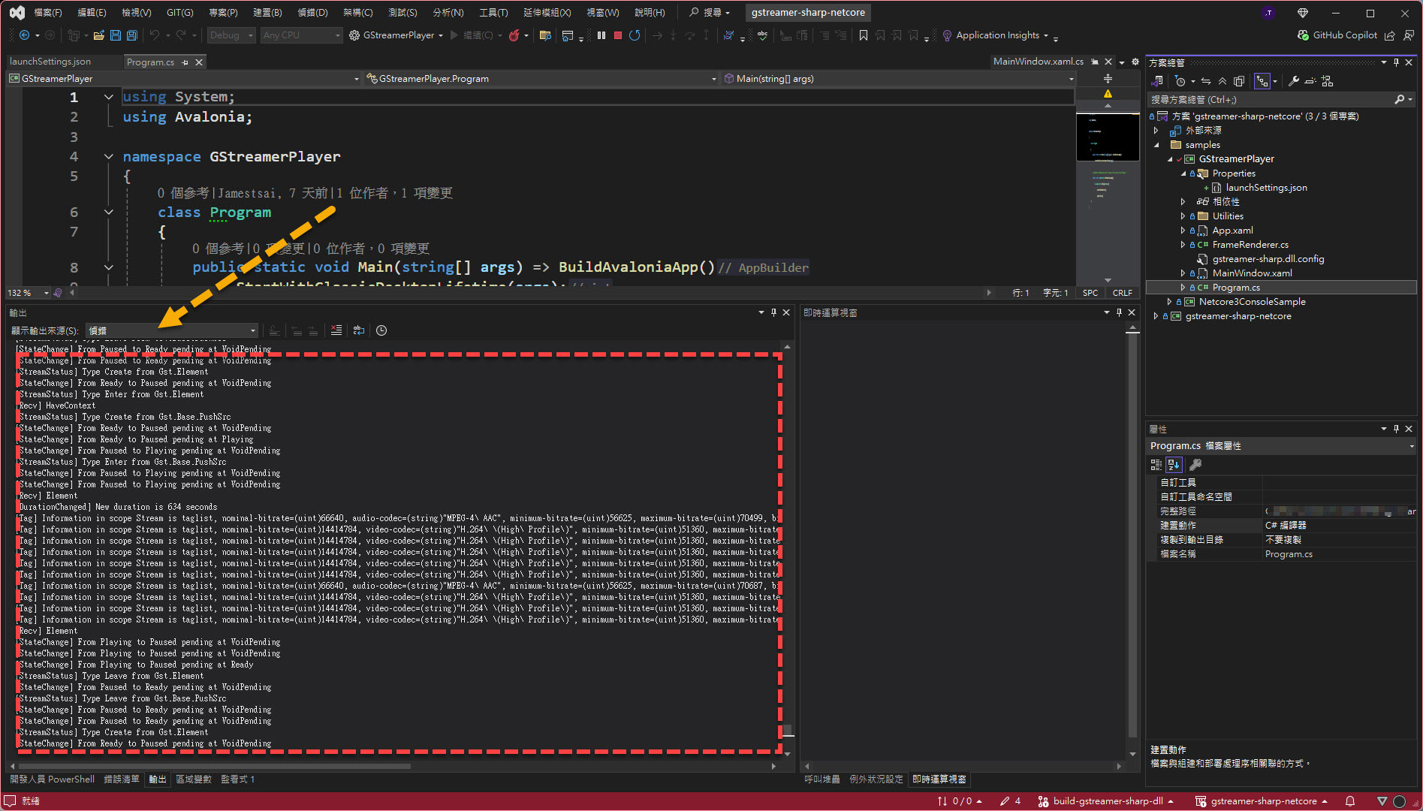This screenshot has width=1423, height=811.
Task: Expand the Netcore3ConsoleSample project node
Action: pyautogui.click(x=1169, y=302)
